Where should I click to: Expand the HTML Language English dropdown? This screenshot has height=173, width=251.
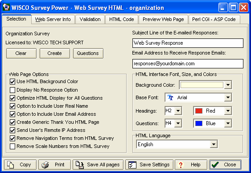point(214,144)
